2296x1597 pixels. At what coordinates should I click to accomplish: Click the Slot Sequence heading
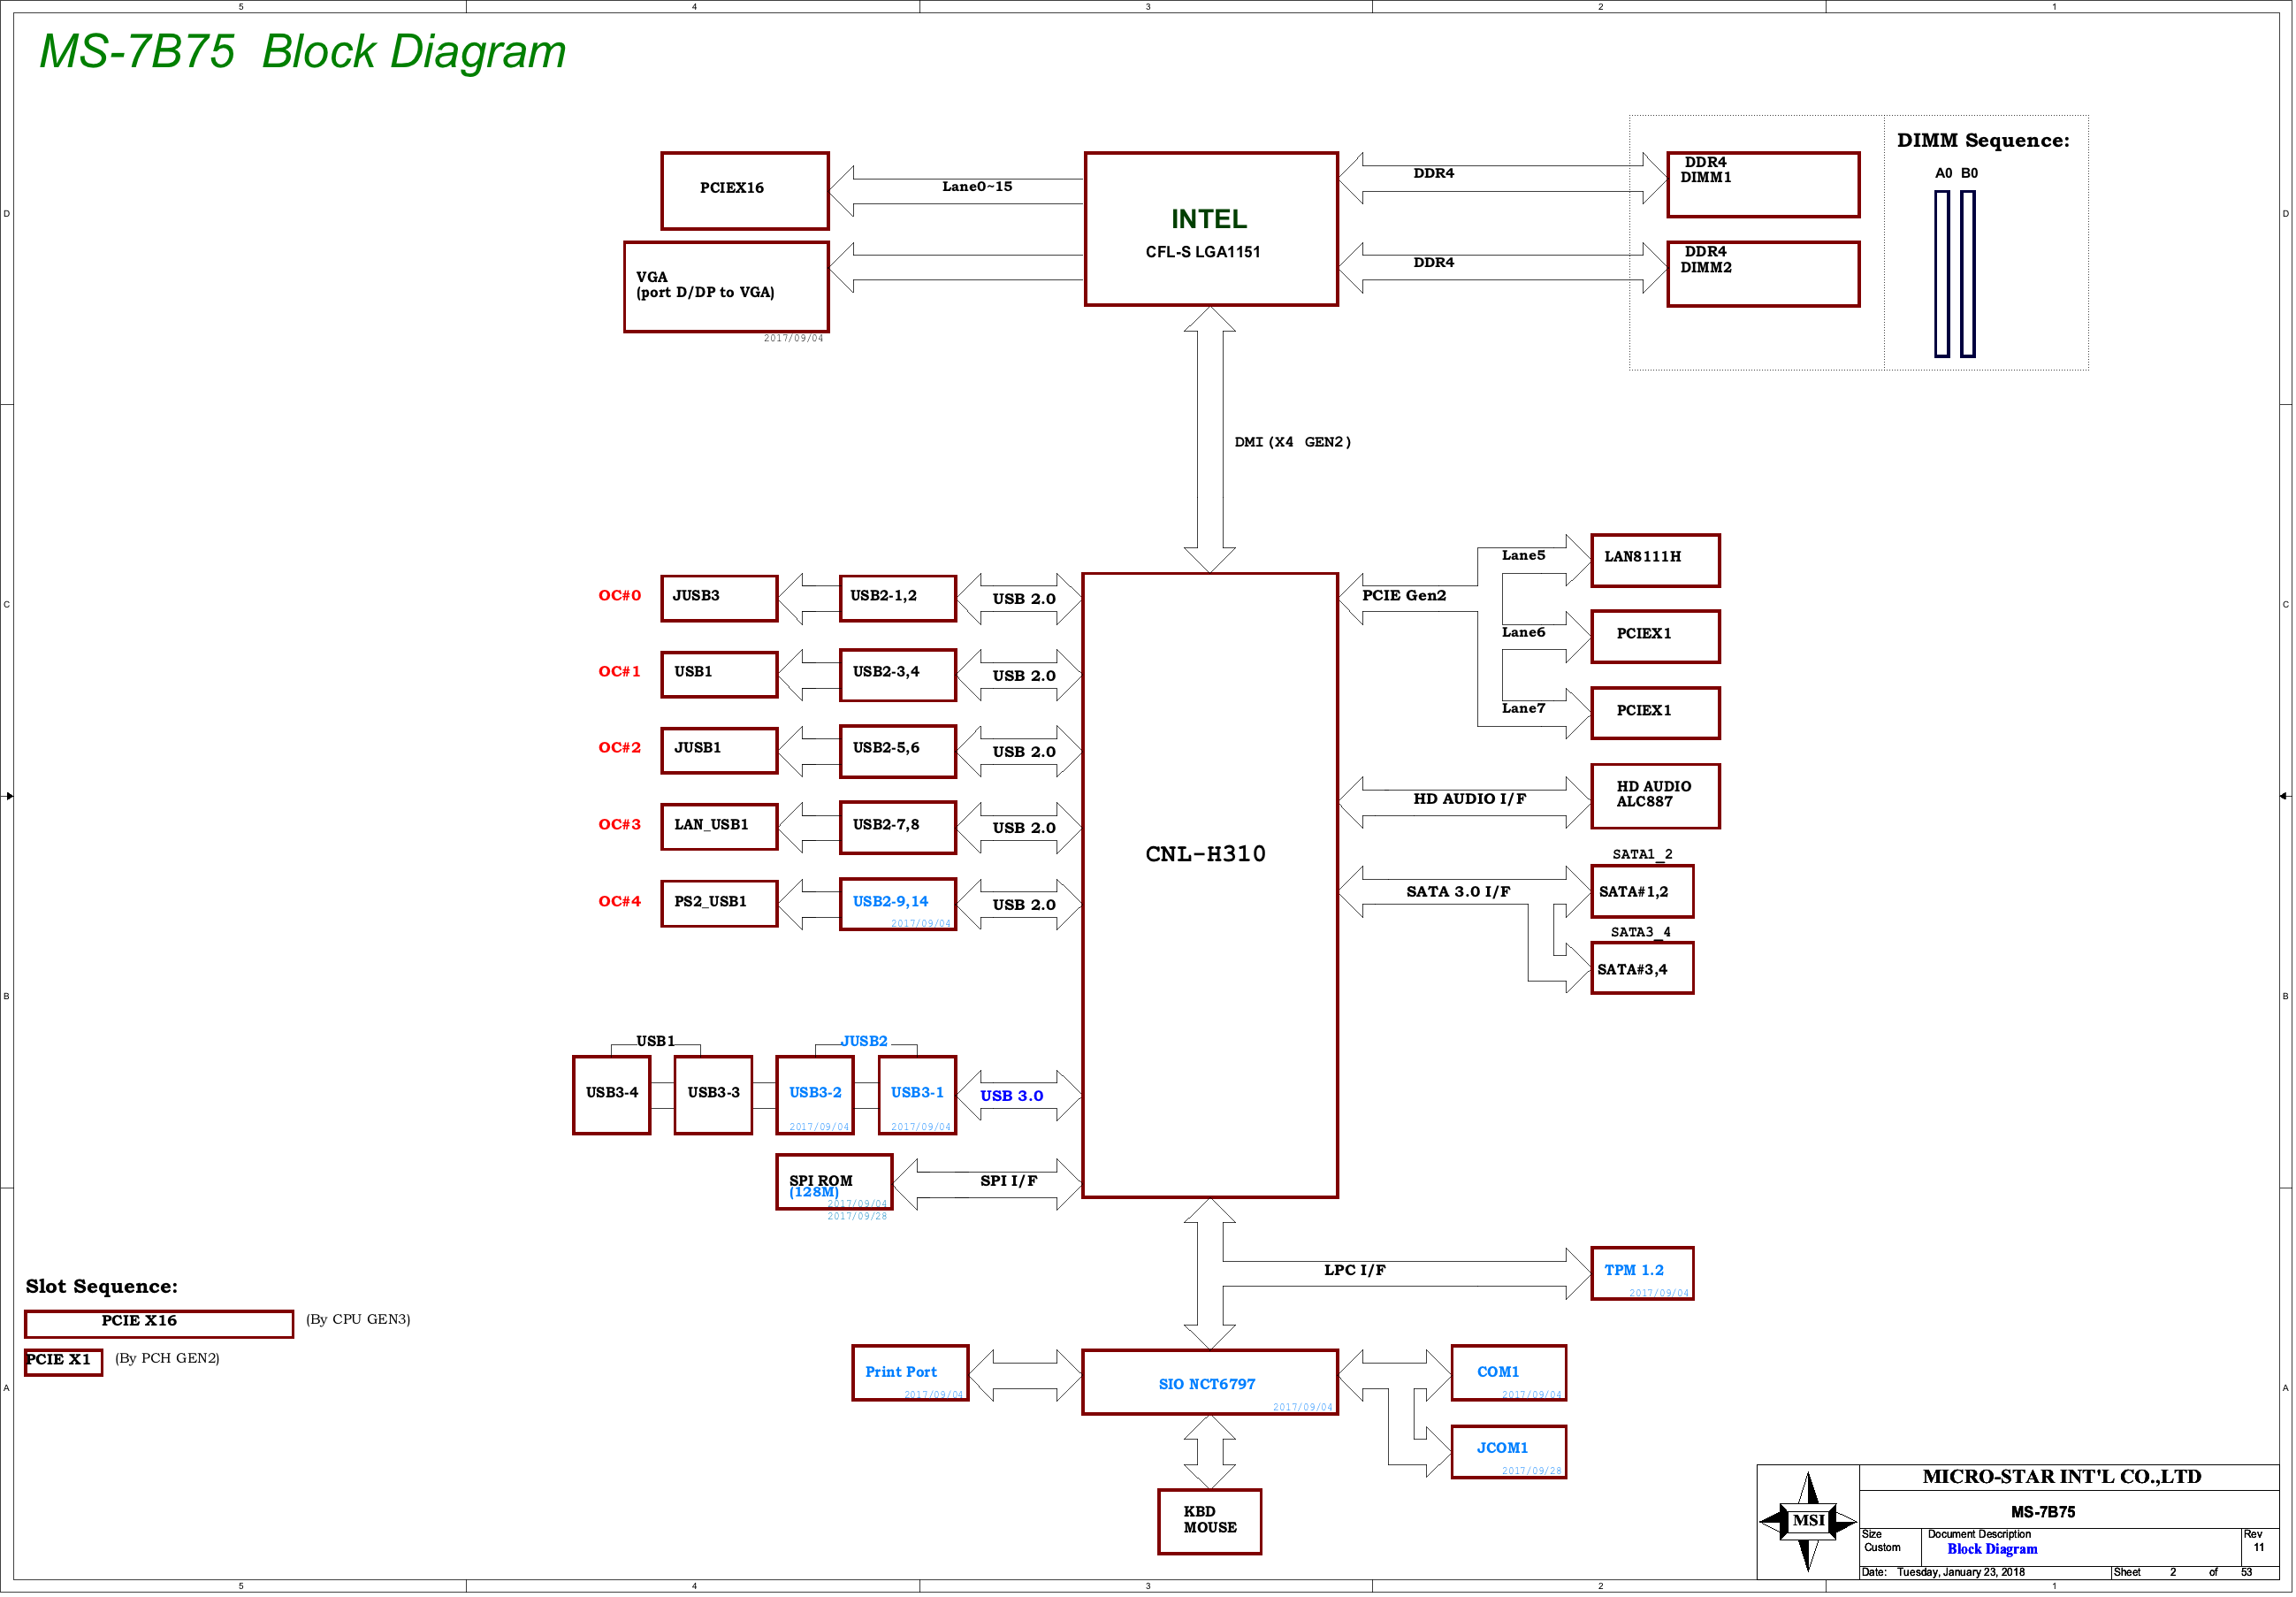click(101, 1287)
